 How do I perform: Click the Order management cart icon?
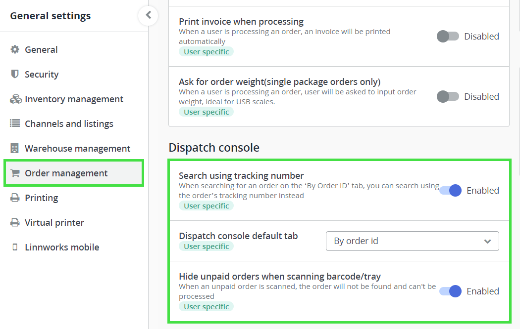15,173
